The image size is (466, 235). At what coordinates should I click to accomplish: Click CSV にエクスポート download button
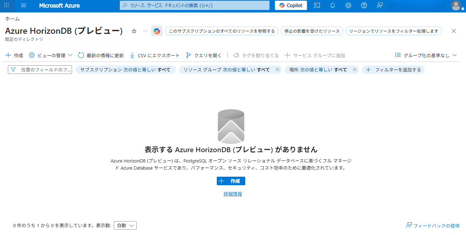tap(154, 55)
